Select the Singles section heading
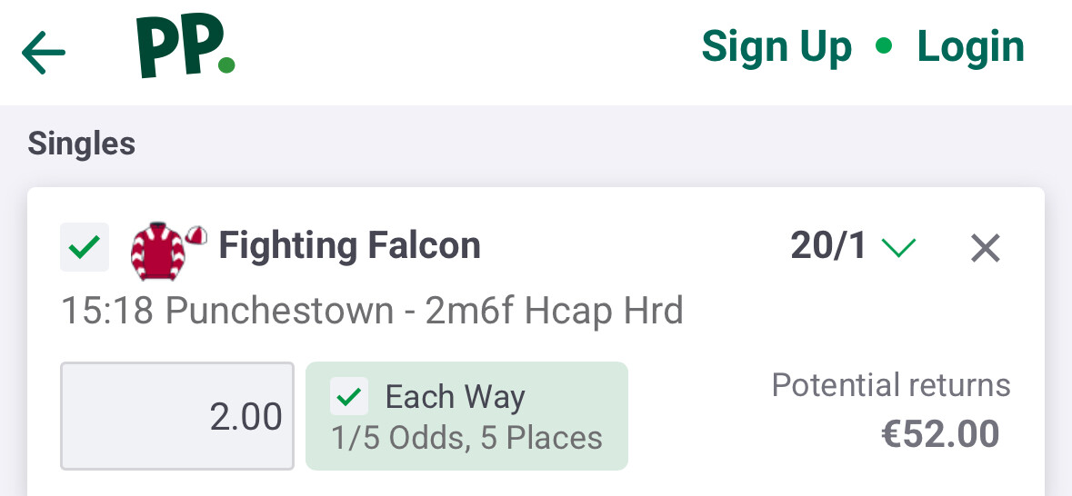 (82, 144)
